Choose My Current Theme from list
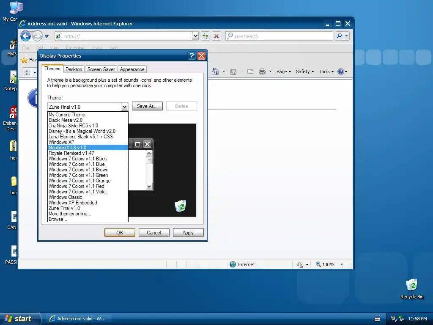Image resolution: width=433 pixels, height=325 pixels. (x=88, y=115)
